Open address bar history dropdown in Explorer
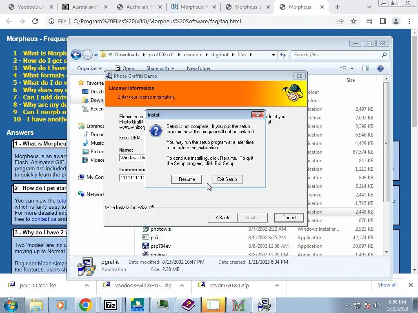This screenshot has width=418, height=313. 273,55
